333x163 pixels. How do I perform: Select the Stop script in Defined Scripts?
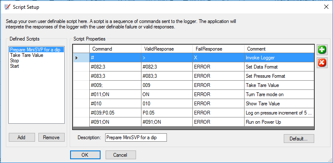pyautogui.click(x=15, y=61)
